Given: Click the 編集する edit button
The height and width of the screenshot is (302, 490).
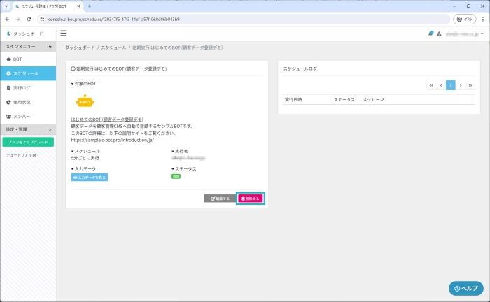Looking at the screenshot, I should point(220,199).
